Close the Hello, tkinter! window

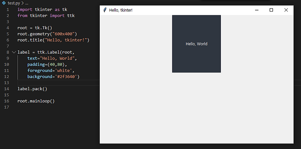(x=286, y=10)
